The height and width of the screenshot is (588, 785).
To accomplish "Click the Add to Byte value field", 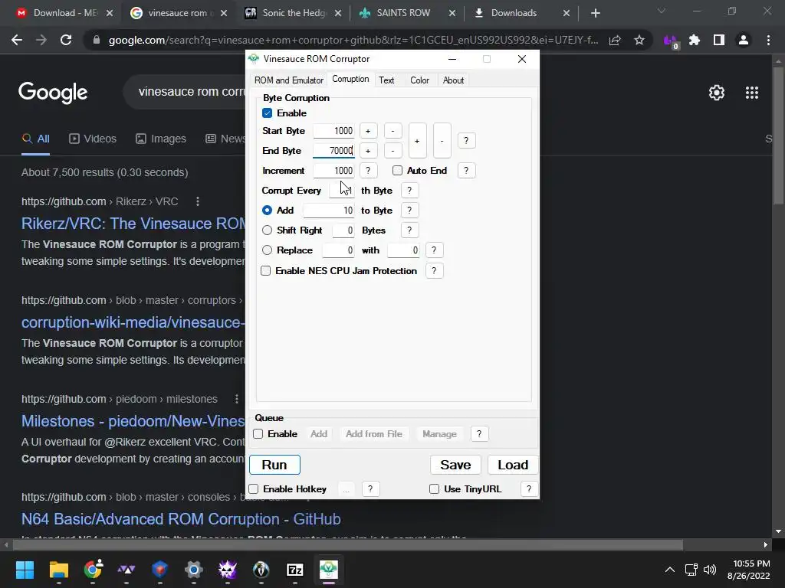I will tap(328, 211).
